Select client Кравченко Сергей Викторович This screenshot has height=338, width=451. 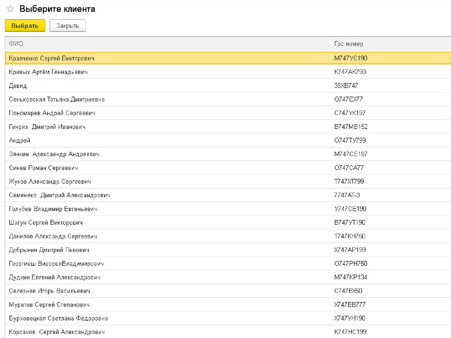pos(52,58)
